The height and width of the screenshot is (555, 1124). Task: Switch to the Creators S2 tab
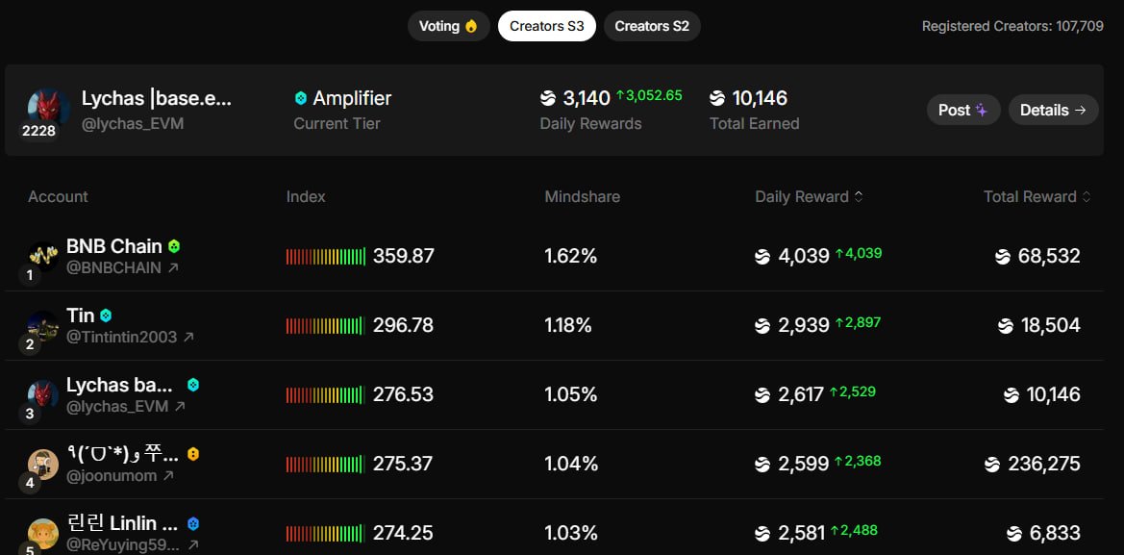tap(652, 26)
